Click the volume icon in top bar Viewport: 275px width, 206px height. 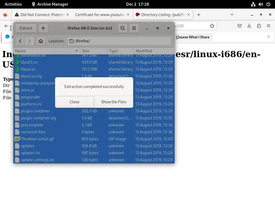[260, 4]
